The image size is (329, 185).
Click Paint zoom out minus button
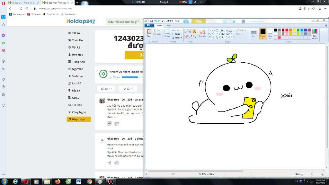click(x=302, y=174)
